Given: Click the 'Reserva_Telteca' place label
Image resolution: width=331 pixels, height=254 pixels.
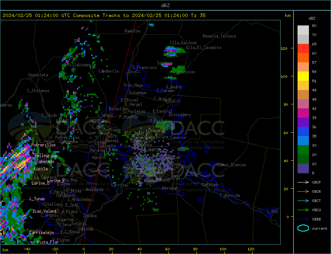Looking at the screenshot, I should click(219, 36).
